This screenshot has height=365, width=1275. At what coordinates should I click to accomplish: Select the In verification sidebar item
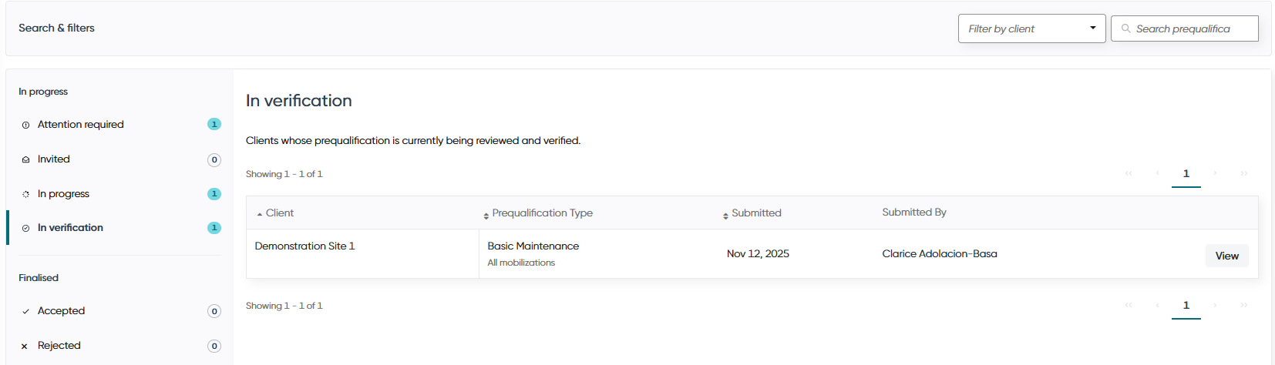120,228
